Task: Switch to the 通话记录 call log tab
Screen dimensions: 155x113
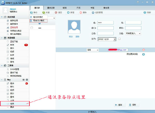Action: 51,8
